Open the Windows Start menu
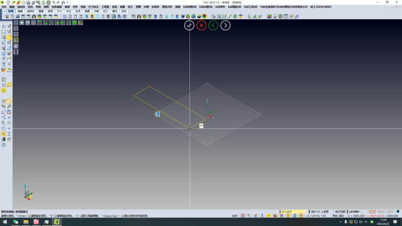The image size is (402, 226). click(5, 222)
